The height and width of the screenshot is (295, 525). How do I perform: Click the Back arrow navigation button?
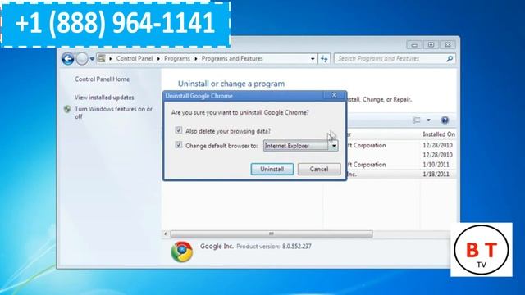click(67, 59)
